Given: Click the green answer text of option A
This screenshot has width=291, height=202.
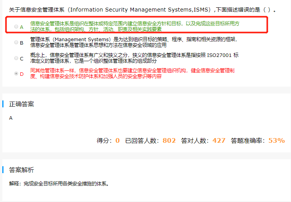Looking at the screenshot, I should point(135,27).
